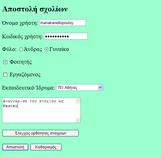Select the Γυναίκα radio button
This screenshot has height=158, width=161.
46,49
